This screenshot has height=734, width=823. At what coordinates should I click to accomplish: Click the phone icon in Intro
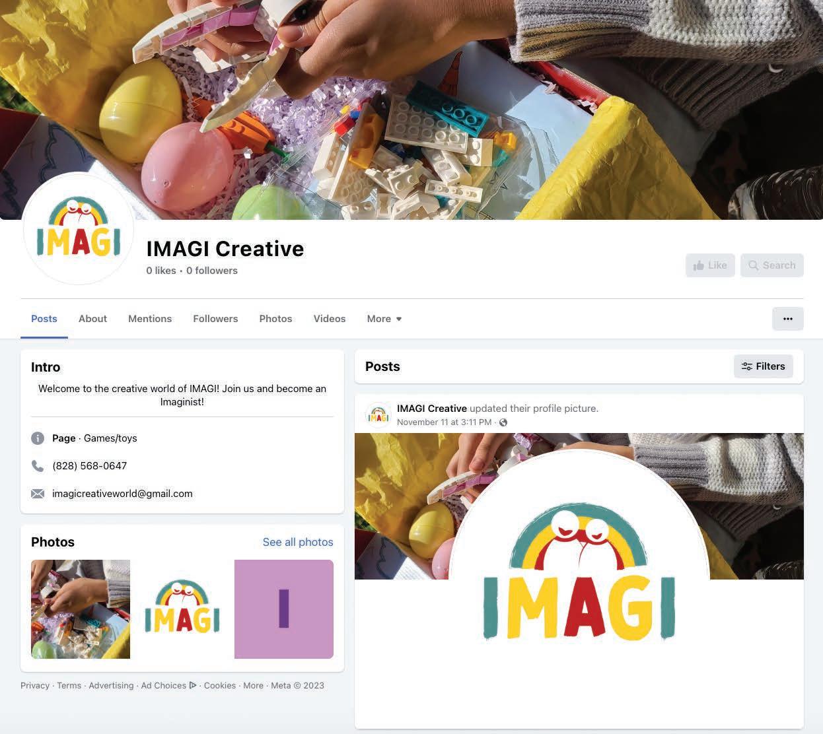tap(38, 466)
